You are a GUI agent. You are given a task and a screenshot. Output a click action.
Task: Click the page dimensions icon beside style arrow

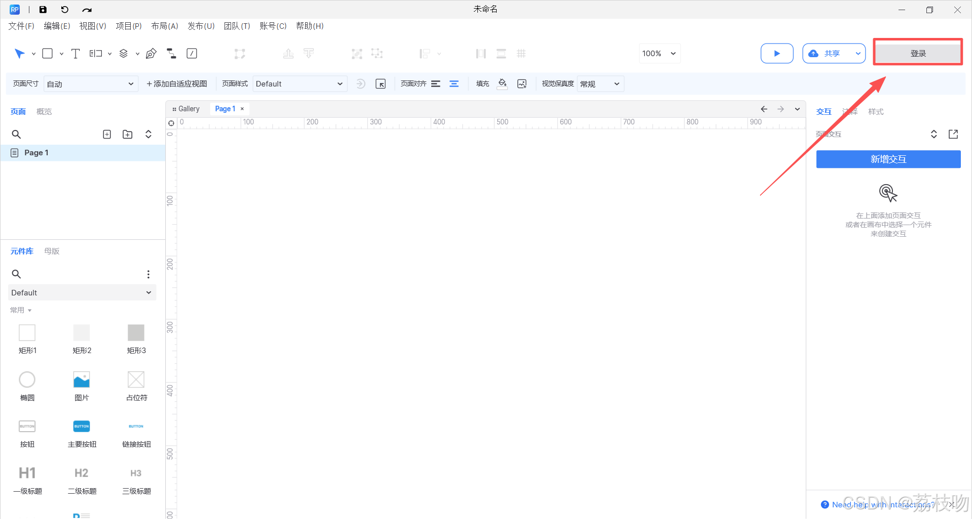coord(381,84)
